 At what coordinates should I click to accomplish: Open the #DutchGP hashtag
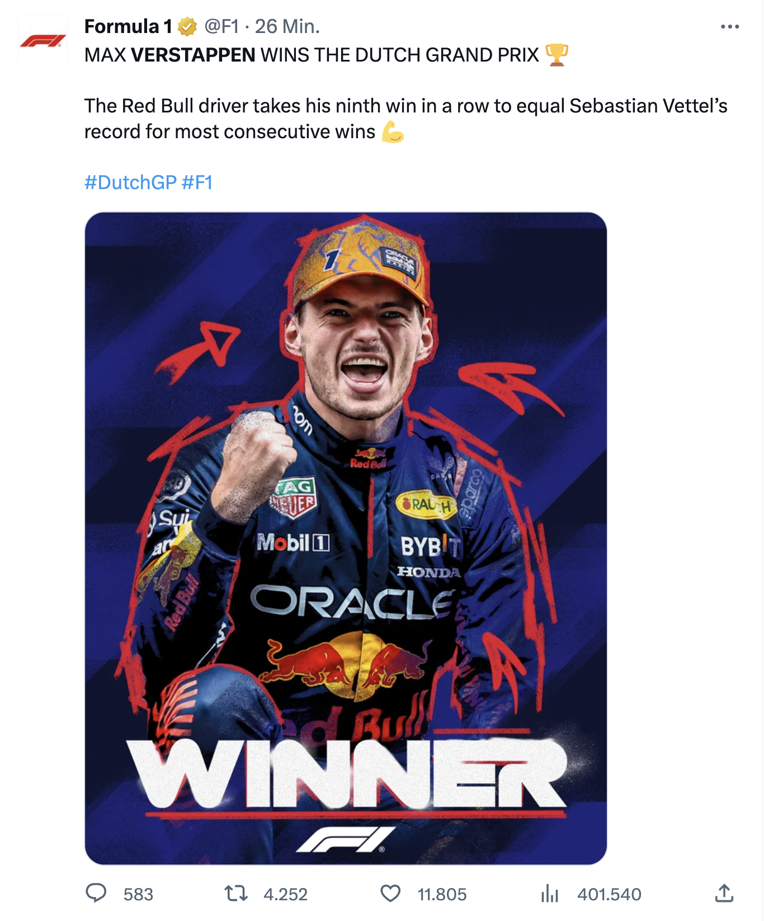point(130,182)
